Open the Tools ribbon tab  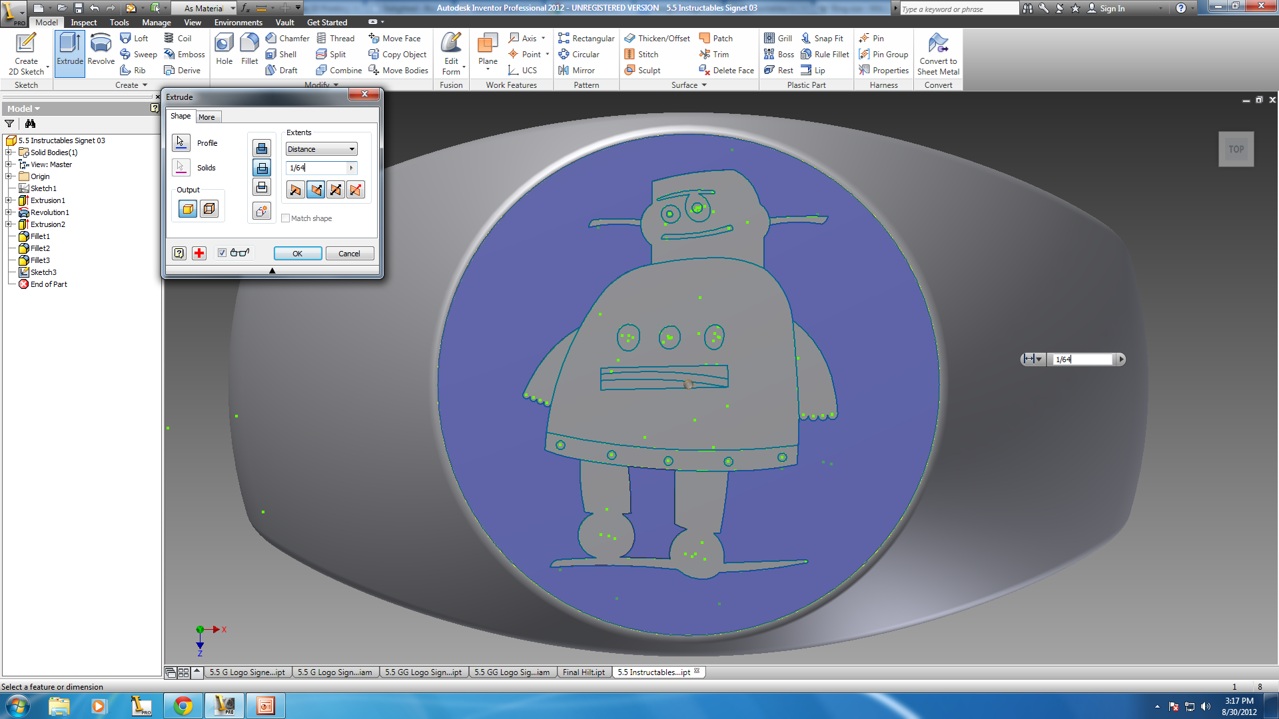pyautogui.click(x=119, y=23)
